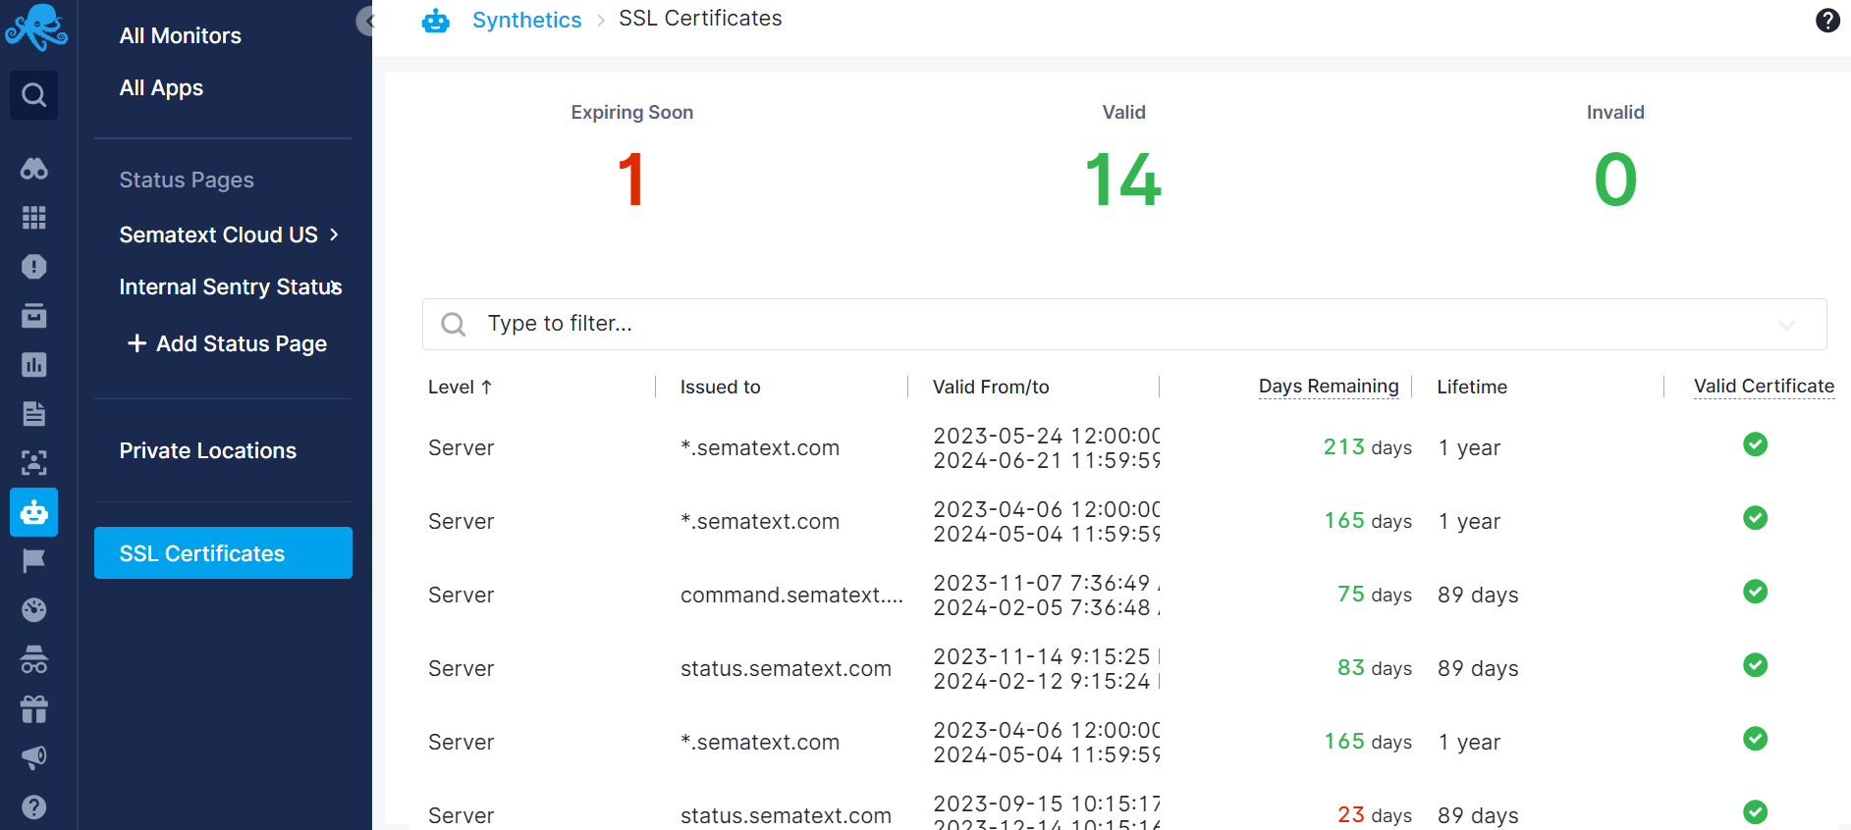Click the top-right help question mark icon
1851x830 pixels.
click(1827, 21)
